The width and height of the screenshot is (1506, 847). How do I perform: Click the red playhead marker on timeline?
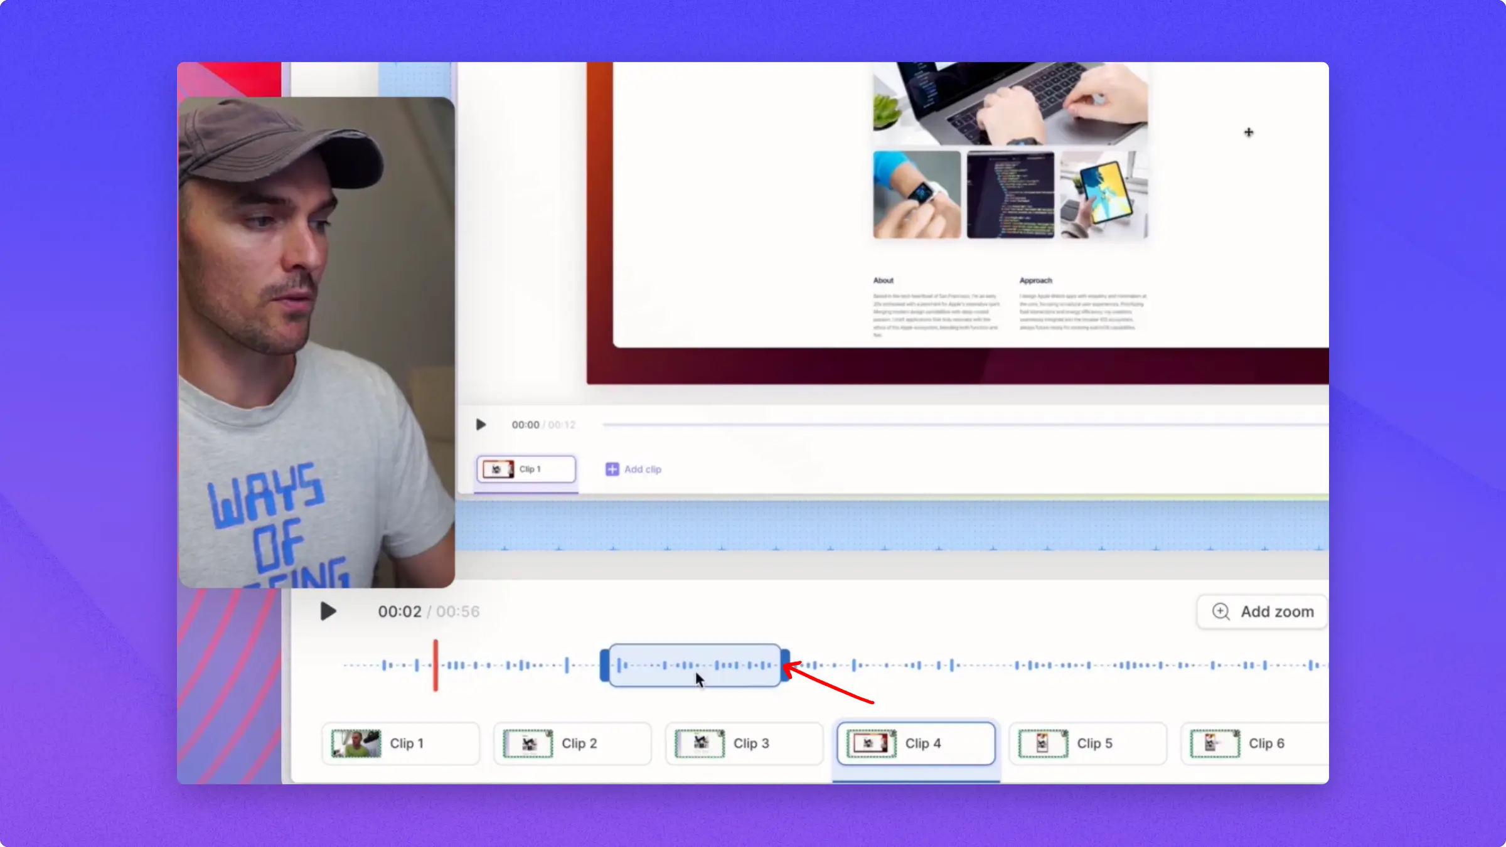click(435, 665)
